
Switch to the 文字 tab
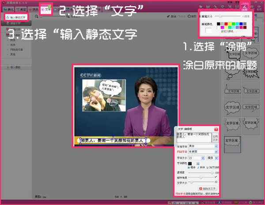[x=46, y=8]
